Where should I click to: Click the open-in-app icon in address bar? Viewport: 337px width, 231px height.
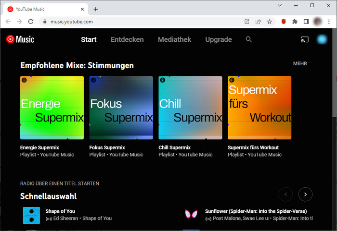pyautogui.click(x=246, y=22)
